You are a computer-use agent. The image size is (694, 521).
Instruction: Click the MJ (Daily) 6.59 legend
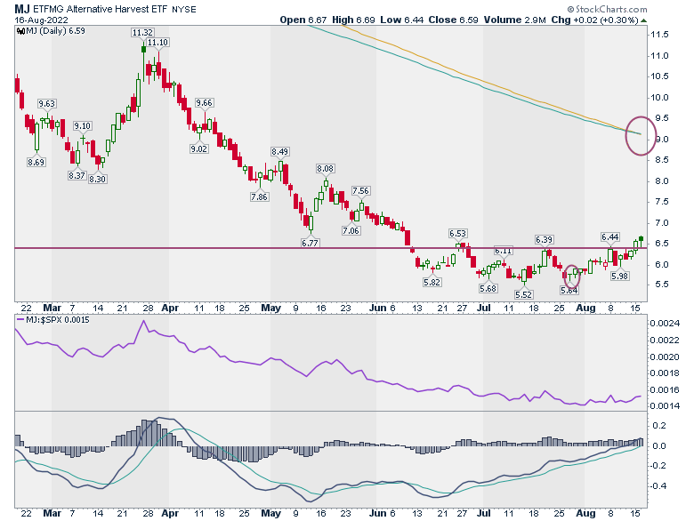tap(55, 31)
